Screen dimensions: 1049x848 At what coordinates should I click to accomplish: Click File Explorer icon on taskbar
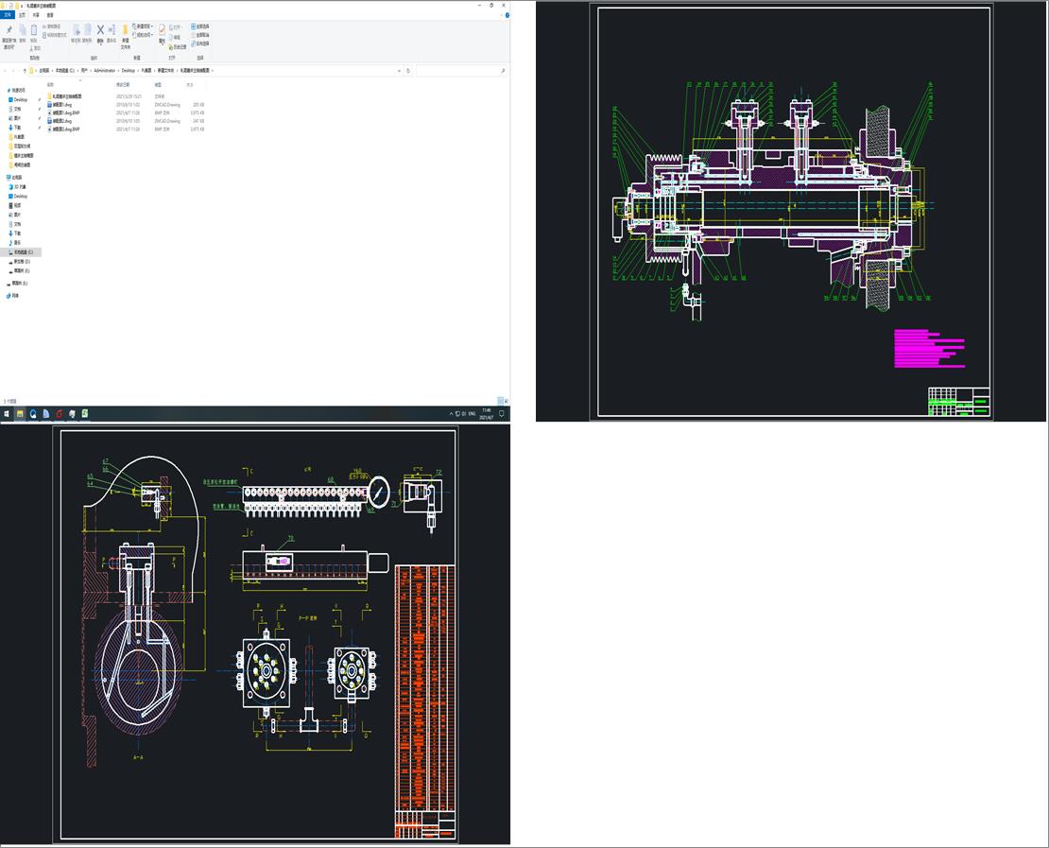click(x=20, y=414)
